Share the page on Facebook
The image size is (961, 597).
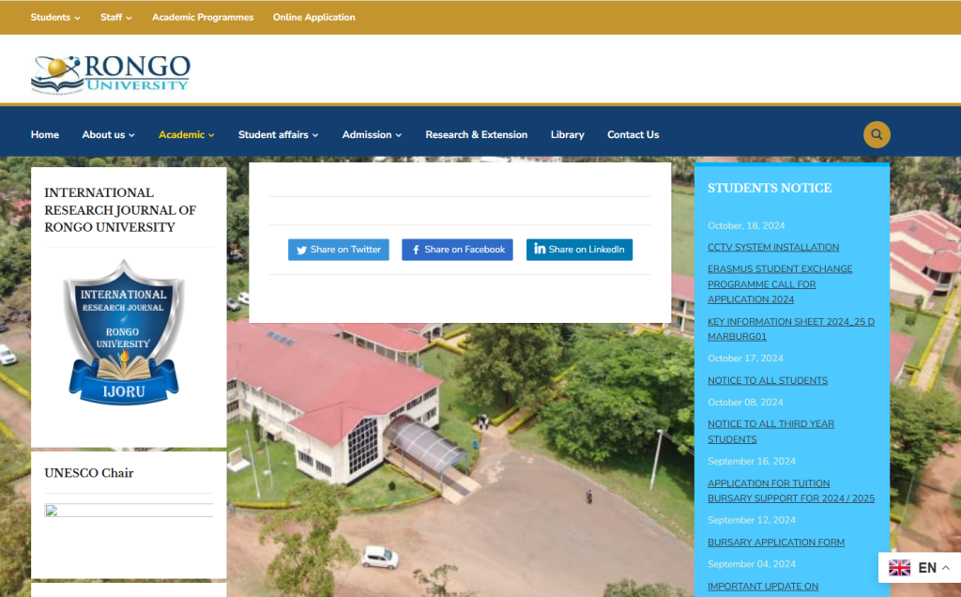pyautogui.click(x=457, y=250)
